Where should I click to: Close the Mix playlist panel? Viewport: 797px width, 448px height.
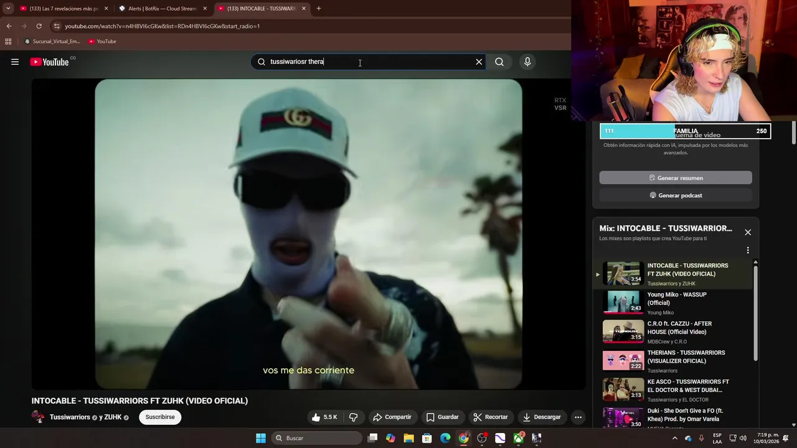point(748,232)
